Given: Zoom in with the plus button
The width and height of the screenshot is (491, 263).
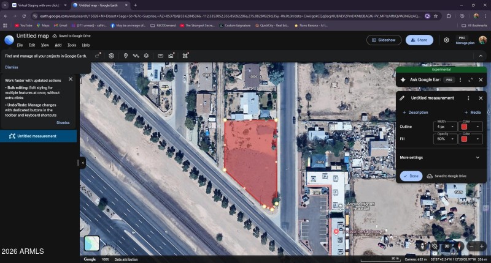Looking at the screenshot, I should click(482, 246).
